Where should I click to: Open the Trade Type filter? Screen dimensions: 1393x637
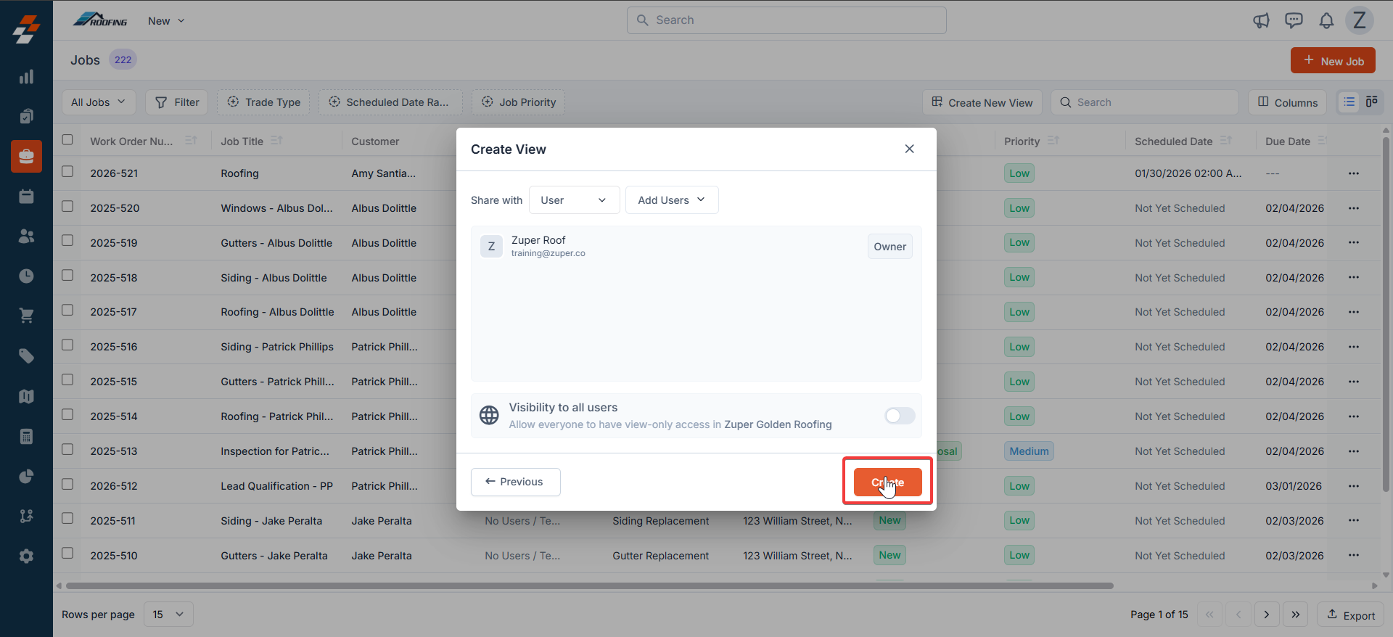(x=263, y=102)
